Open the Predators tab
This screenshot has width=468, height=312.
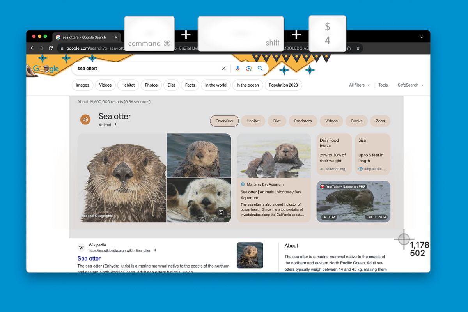[x=303, y=121]
